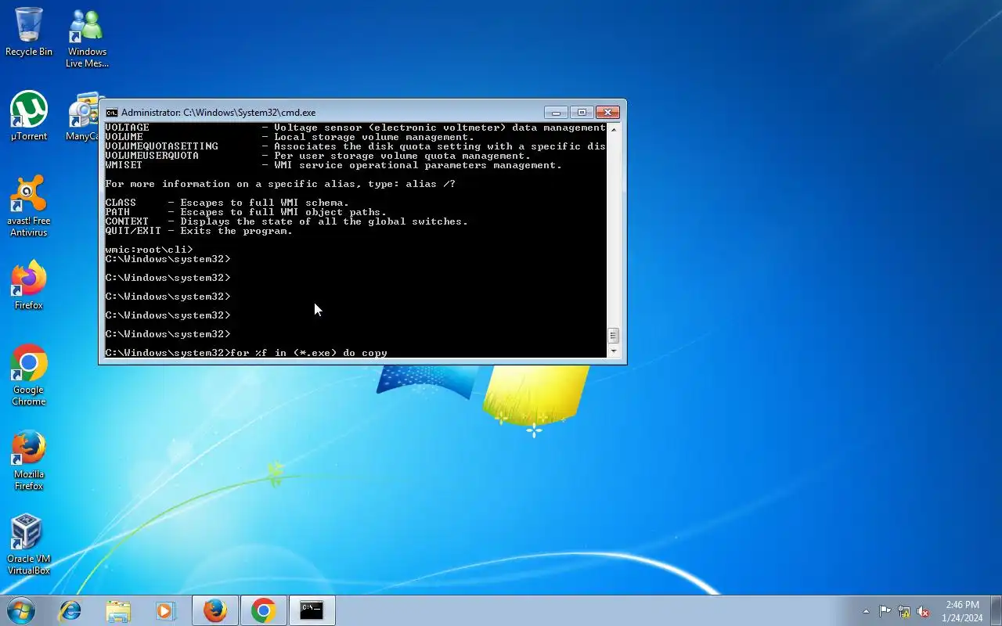Click the cmd window title bar text
This screenshot has width=1002, height=626.
tap(218, 113)
